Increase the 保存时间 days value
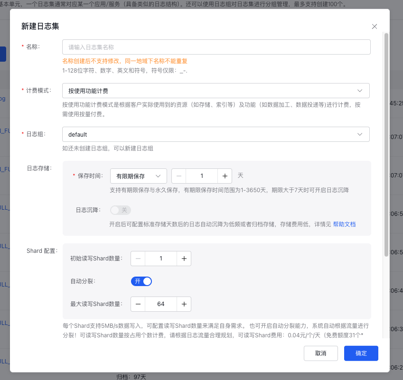Image resolution: width=403 pixels, height=380 pixels. coord(225,176)
